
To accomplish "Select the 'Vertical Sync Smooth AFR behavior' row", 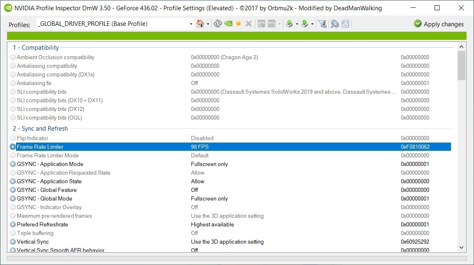I will pyautogui.click(x=230, y=249).
